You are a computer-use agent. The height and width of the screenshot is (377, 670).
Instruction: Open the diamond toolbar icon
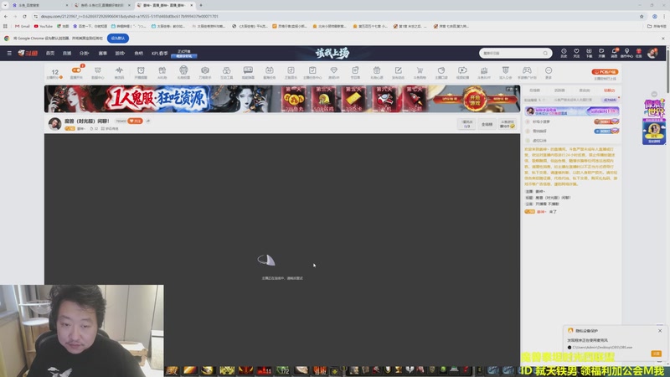pos(333,72)
